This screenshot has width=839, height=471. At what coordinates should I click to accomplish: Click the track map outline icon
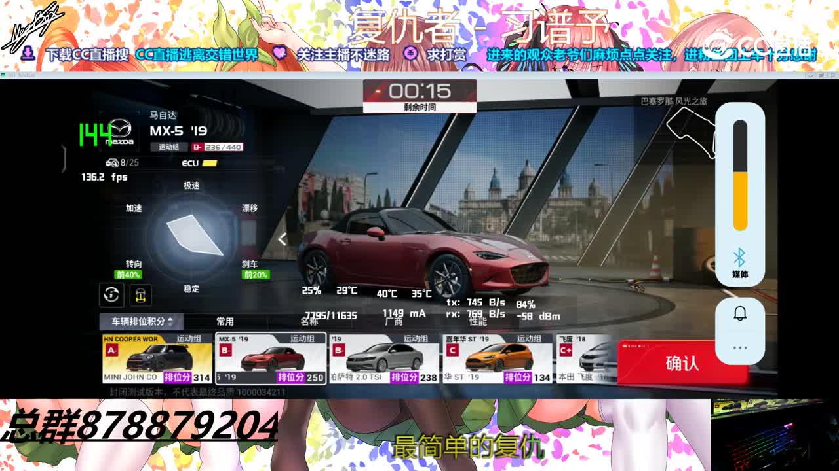tap(691, 133)
